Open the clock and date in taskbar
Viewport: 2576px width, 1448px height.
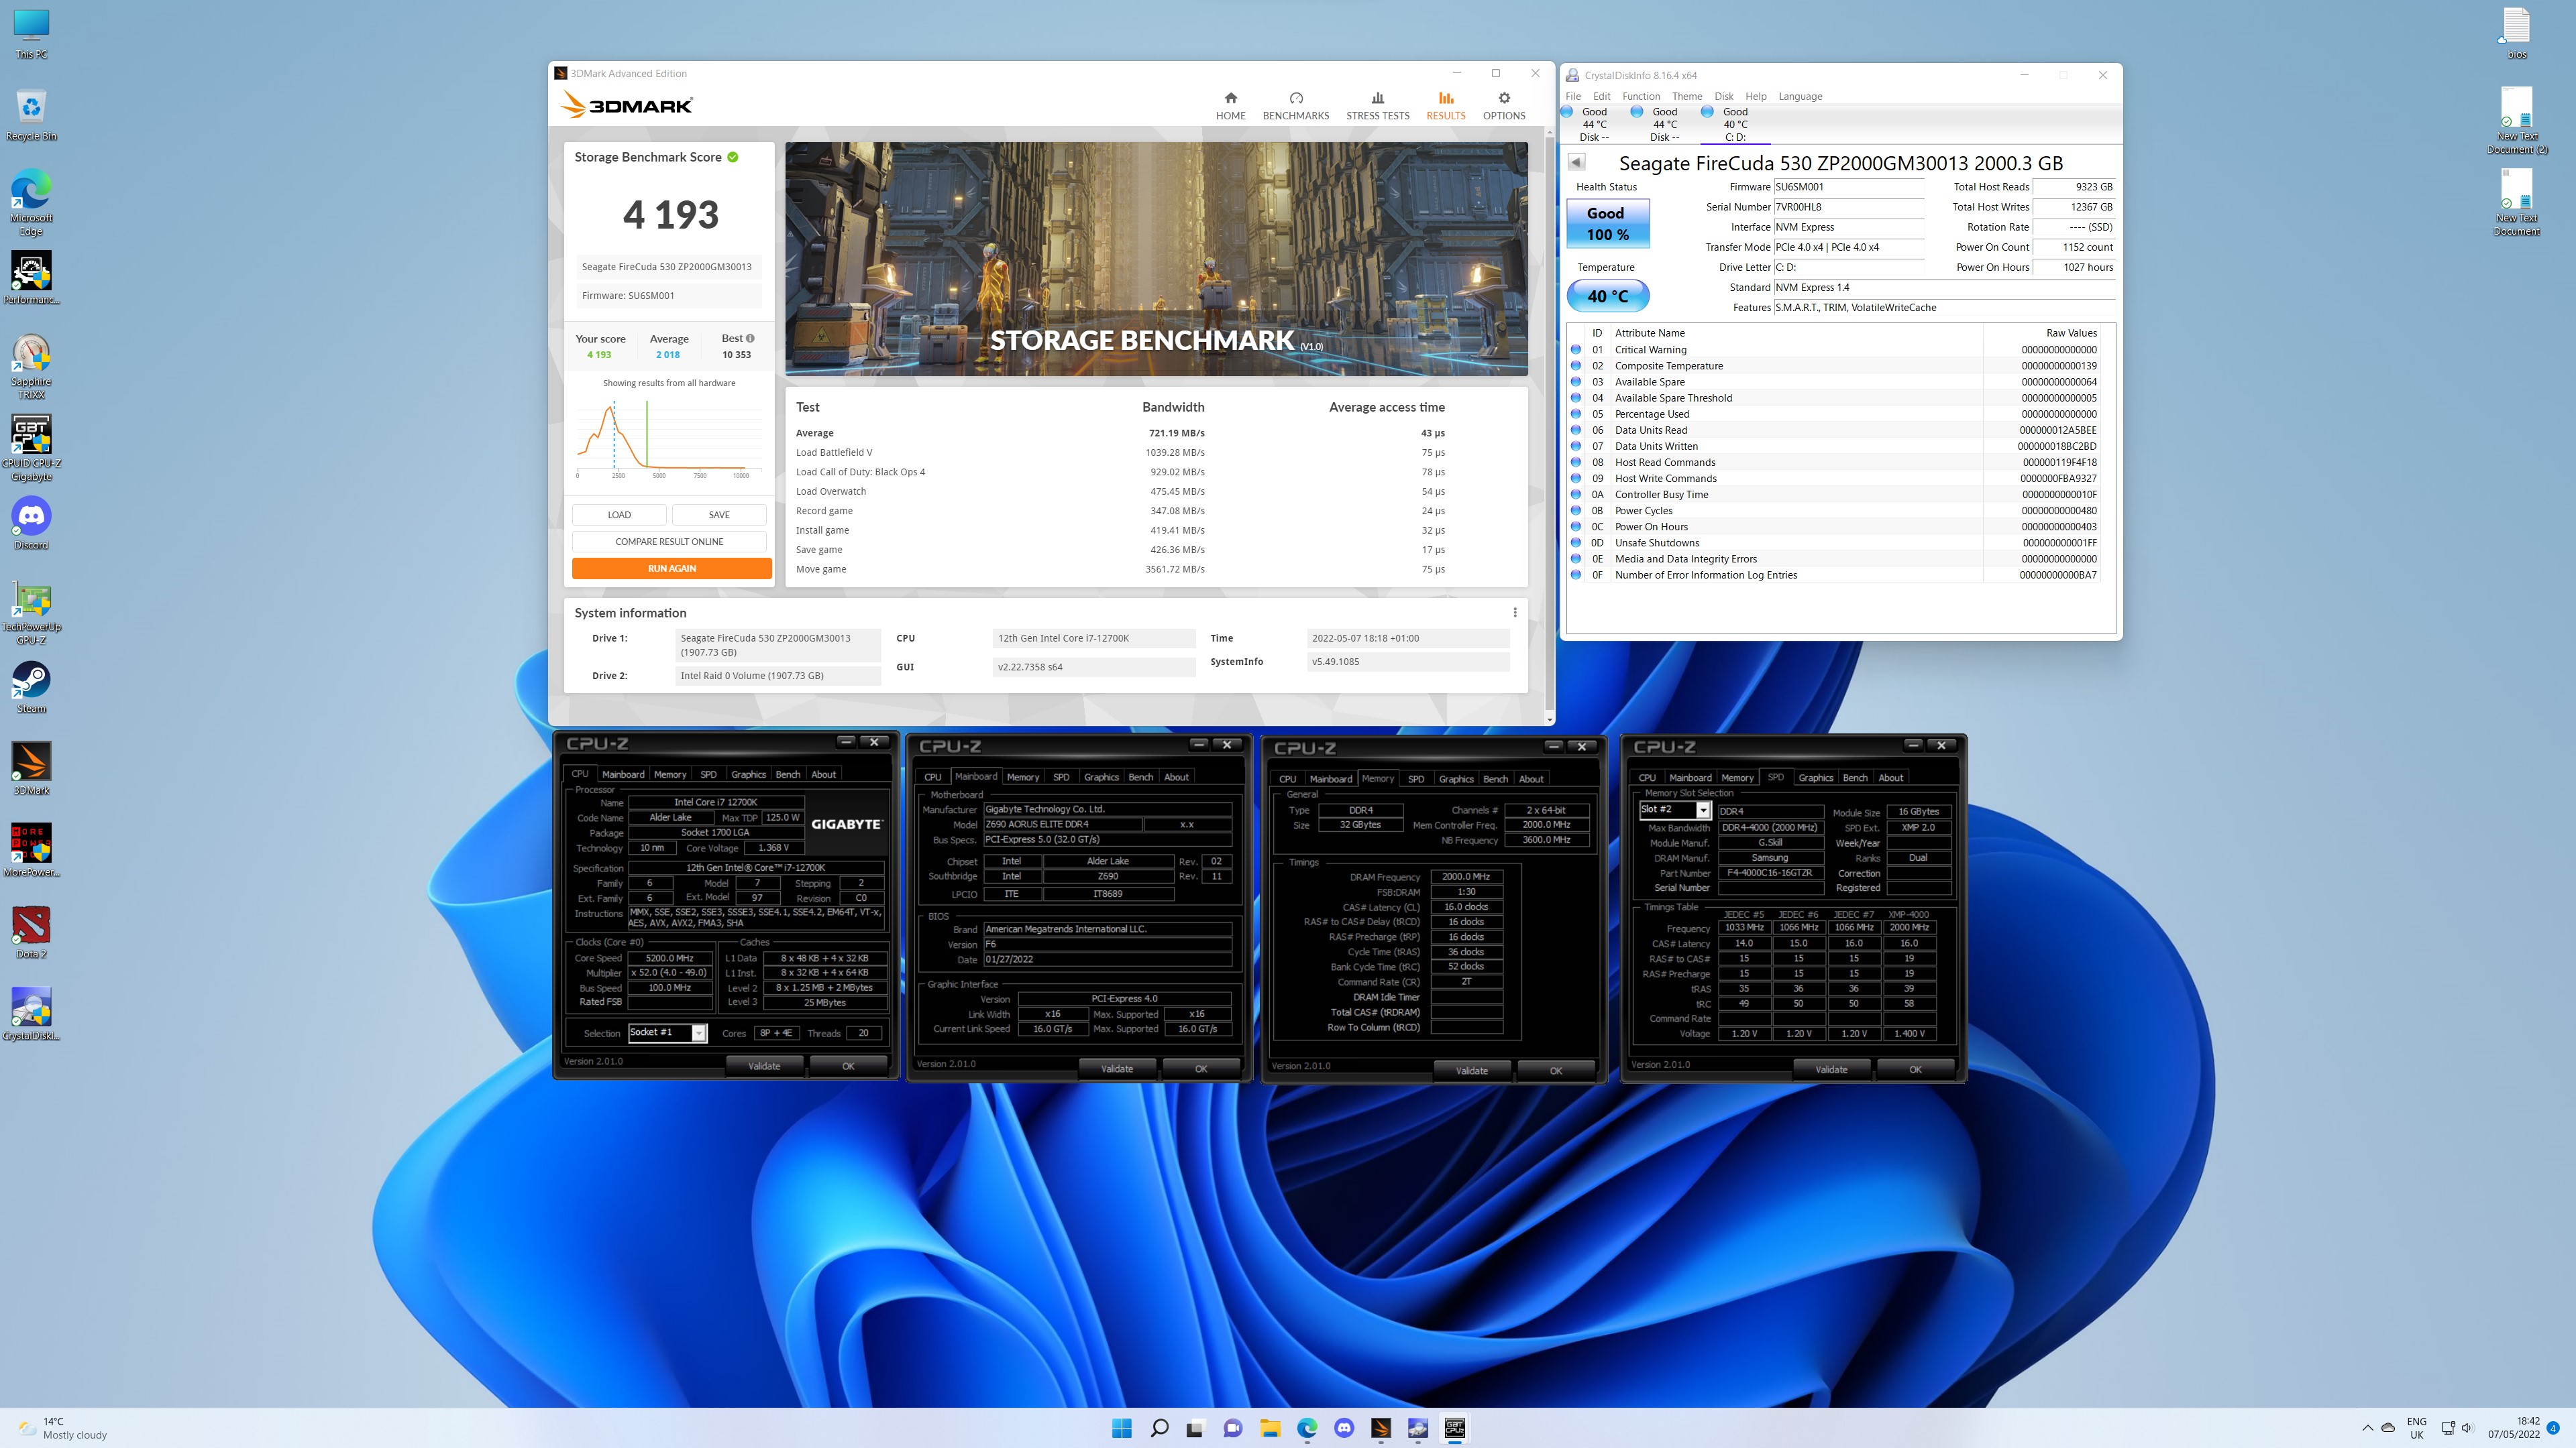pos(2514,1428)
